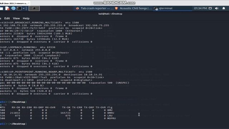The image size is (229, 129).
Task: Click the MOPRU flag value
Action: pos(111,118)
